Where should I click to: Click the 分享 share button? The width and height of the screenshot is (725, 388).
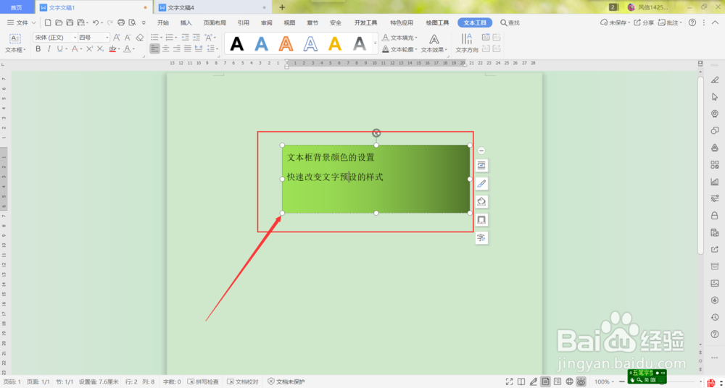[644, 22]
